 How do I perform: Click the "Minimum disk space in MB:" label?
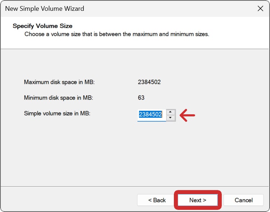pos(58,98)
